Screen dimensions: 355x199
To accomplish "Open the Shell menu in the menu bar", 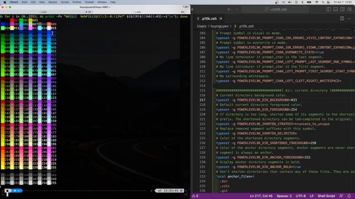I will 24,2.
